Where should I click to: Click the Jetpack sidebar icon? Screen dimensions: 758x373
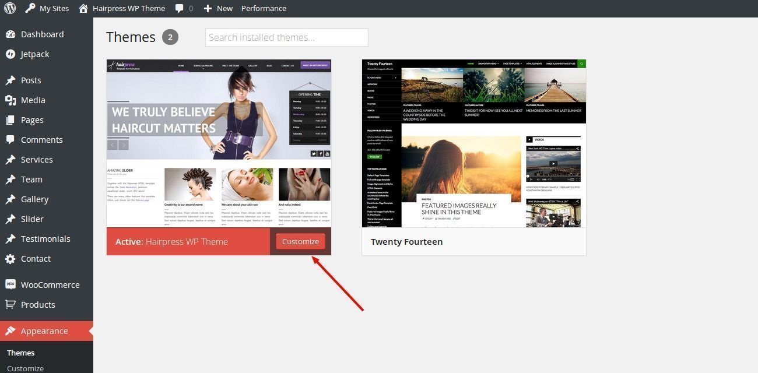pos(10,54)
